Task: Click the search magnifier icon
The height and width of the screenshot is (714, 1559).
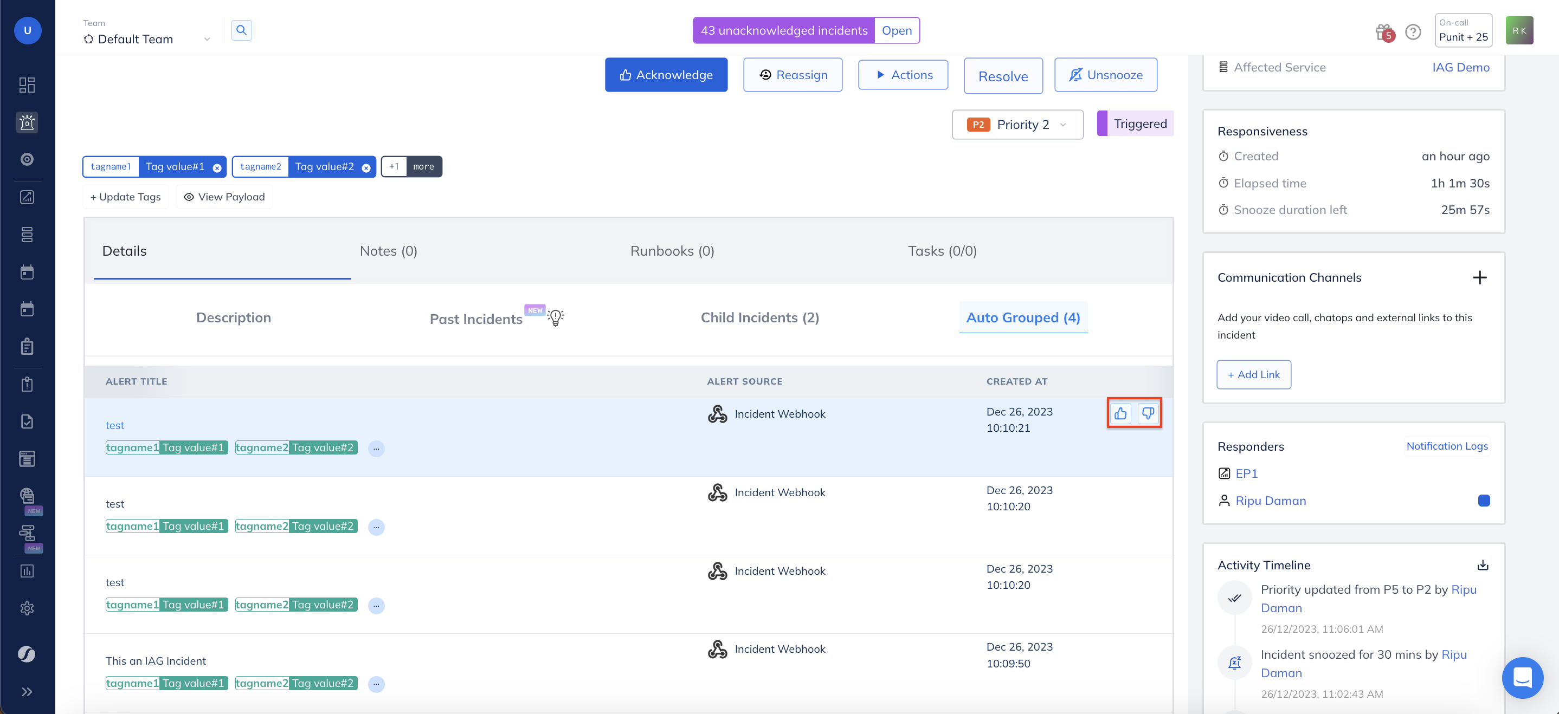Action: (x=241, y=30)
